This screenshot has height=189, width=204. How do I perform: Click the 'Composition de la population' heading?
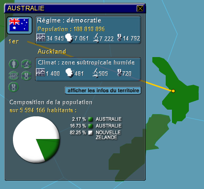51,102
